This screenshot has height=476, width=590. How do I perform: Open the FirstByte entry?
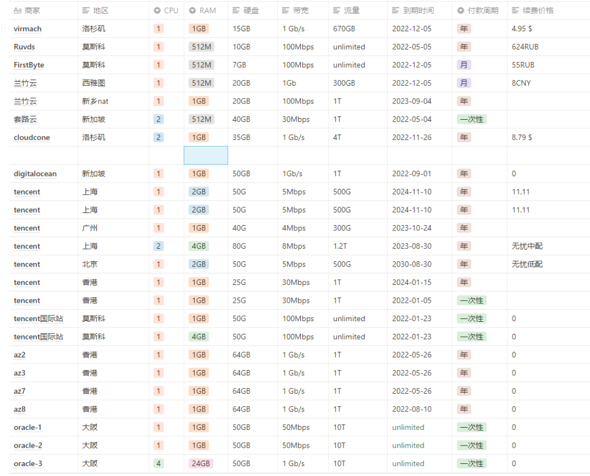(x=29, y=65)
